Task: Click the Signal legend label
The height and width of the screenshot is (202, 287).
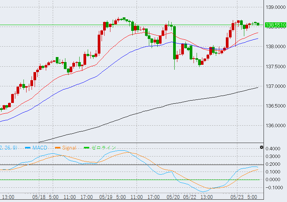Action: pos(68,148)
